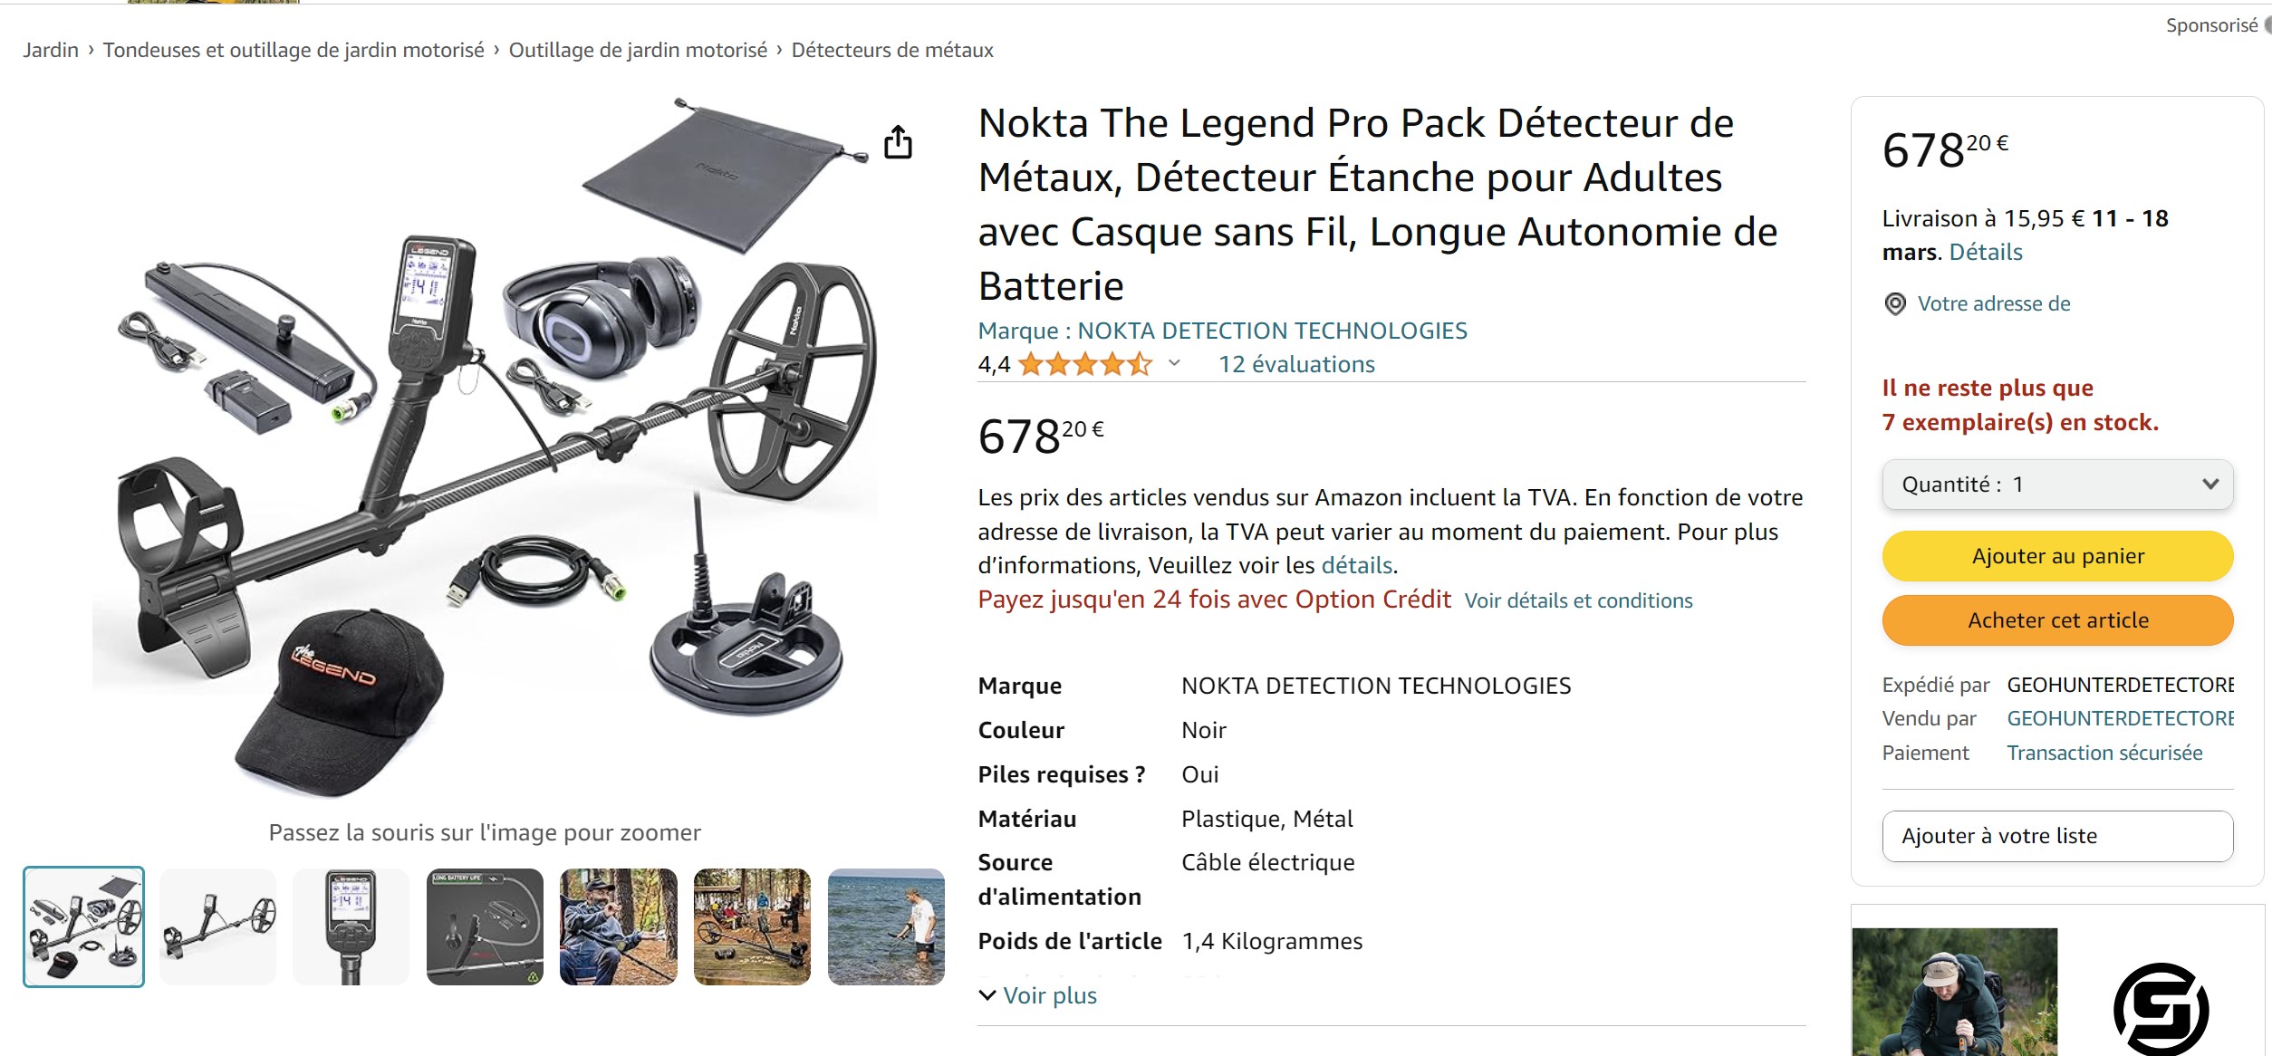Show the man-in-water beach thumbnail image

click(x=886, y=926)
